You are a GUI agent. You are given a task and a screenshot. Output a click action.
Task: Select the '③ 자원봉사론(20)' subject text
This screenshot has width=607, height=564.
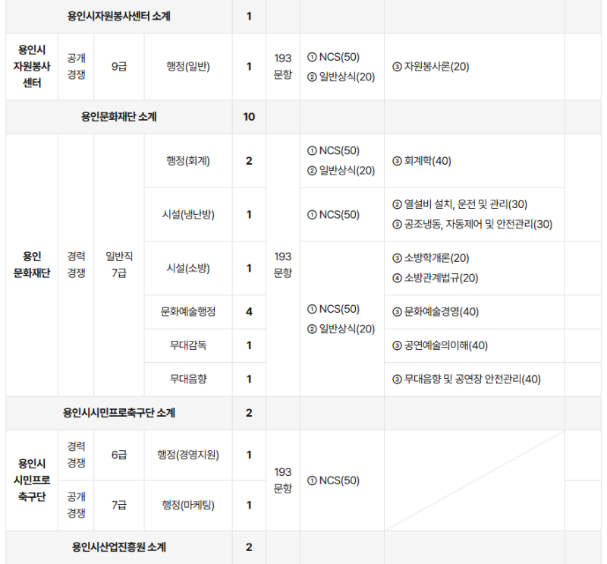coord(430,67)
